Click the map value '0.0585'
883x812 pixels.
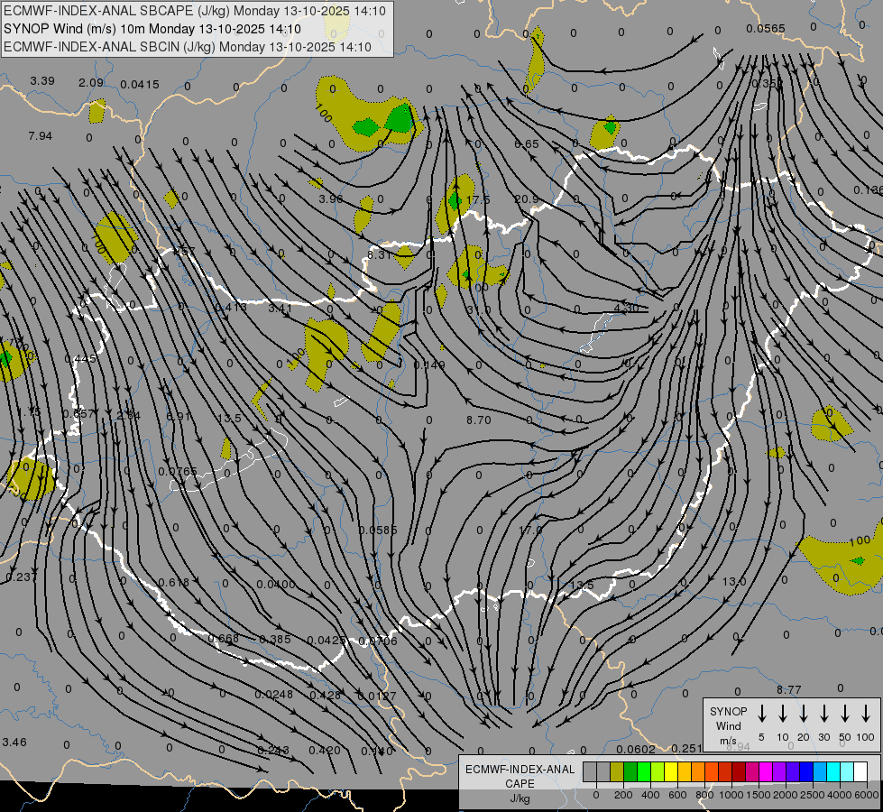[378, 531]
